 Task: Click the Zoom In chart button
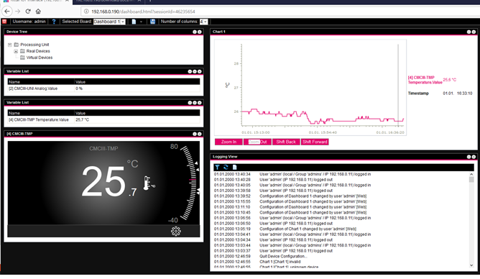point(229,142)
